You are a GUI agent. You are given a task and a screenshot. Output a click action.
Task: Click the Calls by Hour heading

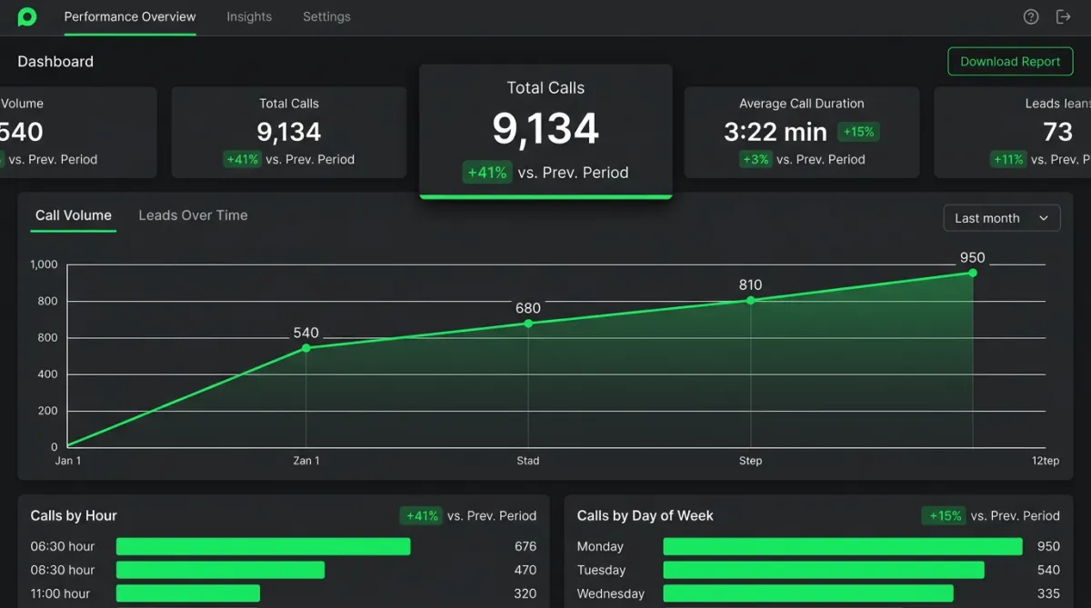pyautogui.click(x=74, y=515)
